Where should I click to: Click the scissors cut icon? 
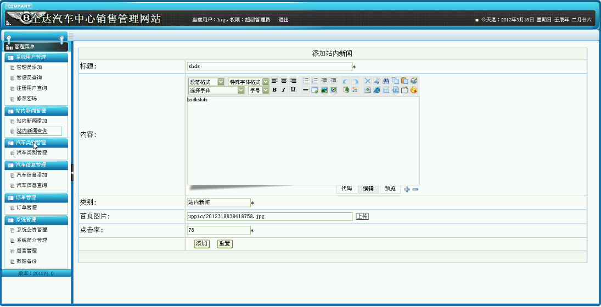[377, 81]
